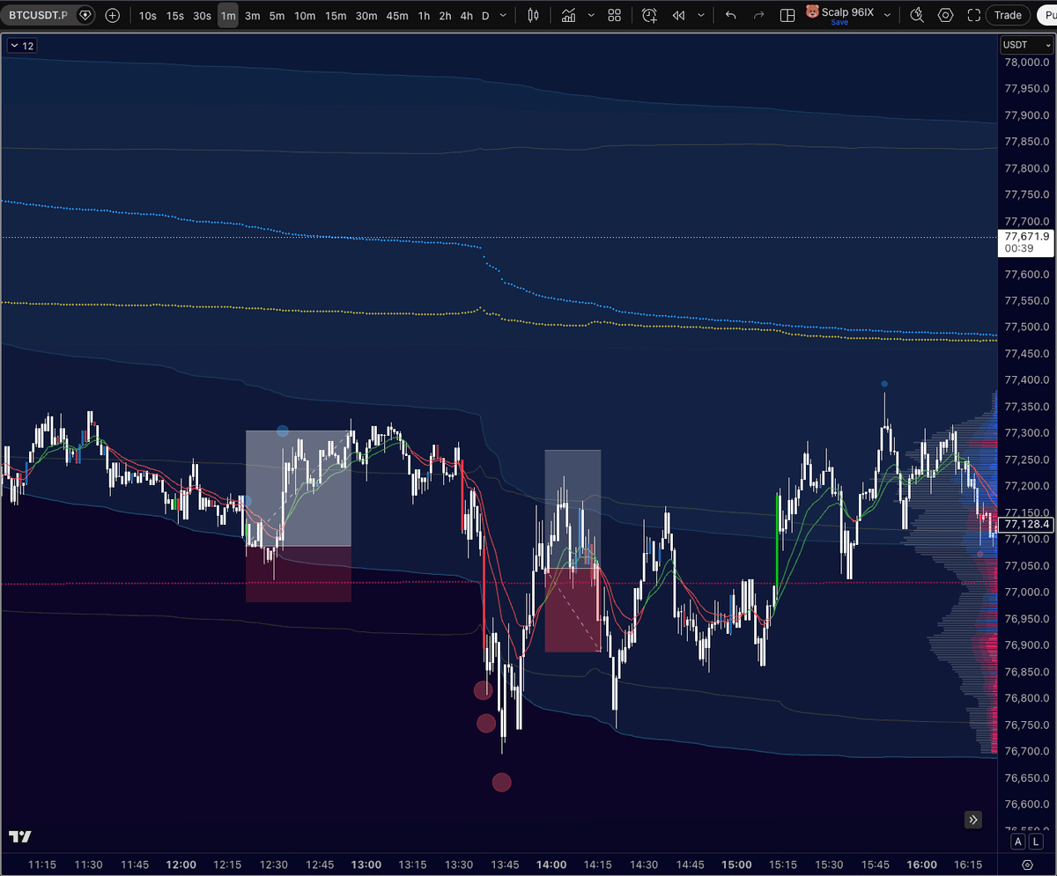This screenshot has height=876, width=1057.
Task: Start bar replay mode
Action: pos(678,15)
